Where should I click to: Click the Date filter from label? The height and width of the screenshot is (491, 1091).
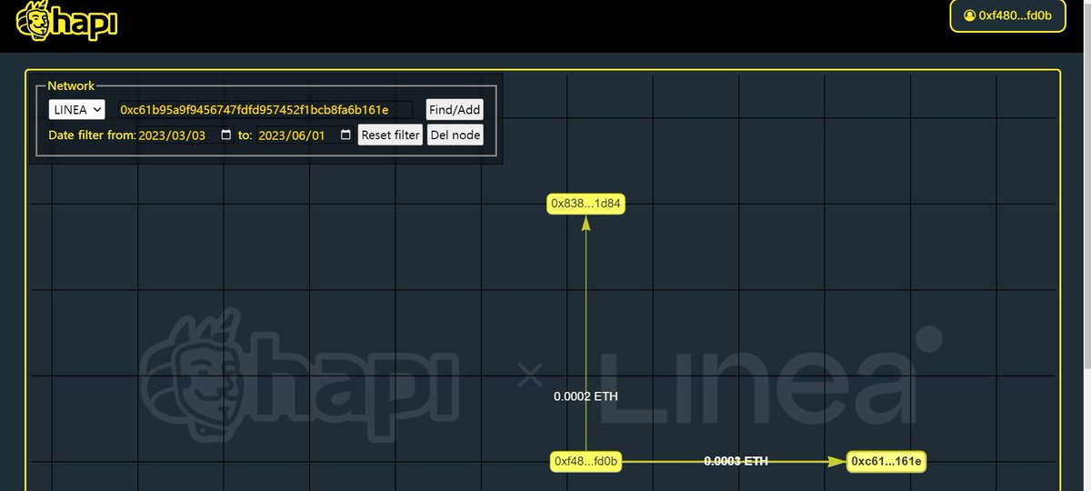point(92,135)
